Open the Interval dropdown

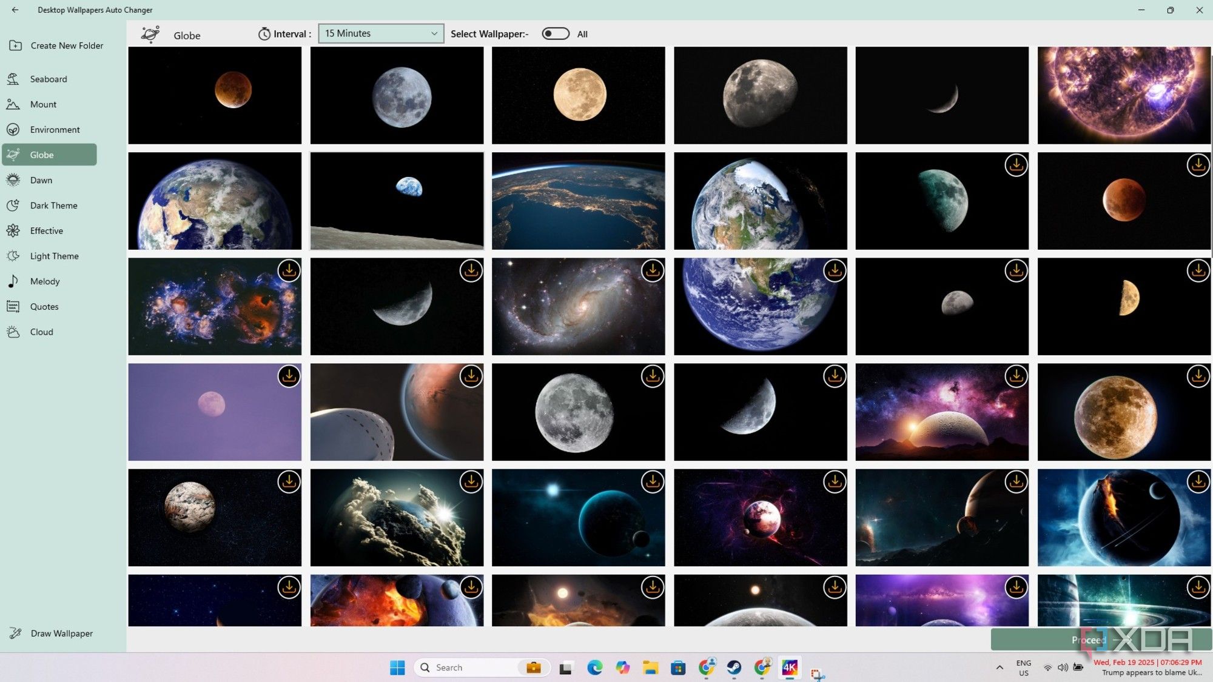coord(380,33)
